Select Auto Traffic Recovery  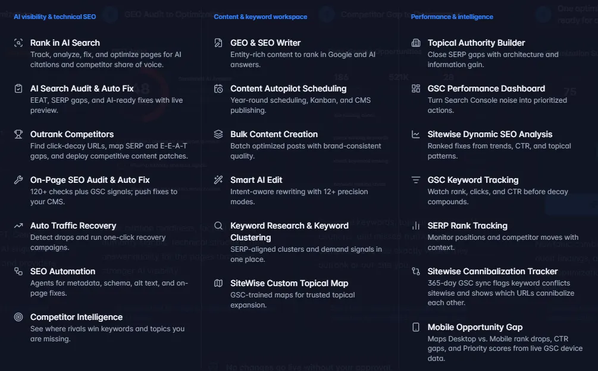point(73,226)
